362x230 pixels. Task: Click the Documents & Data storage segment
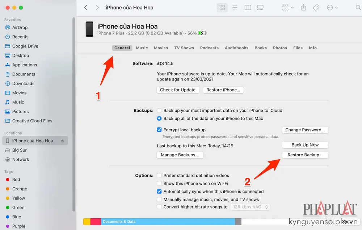tap(168, 221)
